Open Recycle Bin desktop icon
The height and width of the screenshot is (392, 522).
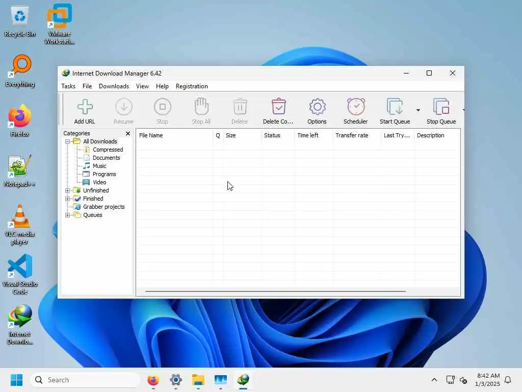point(20,21)
